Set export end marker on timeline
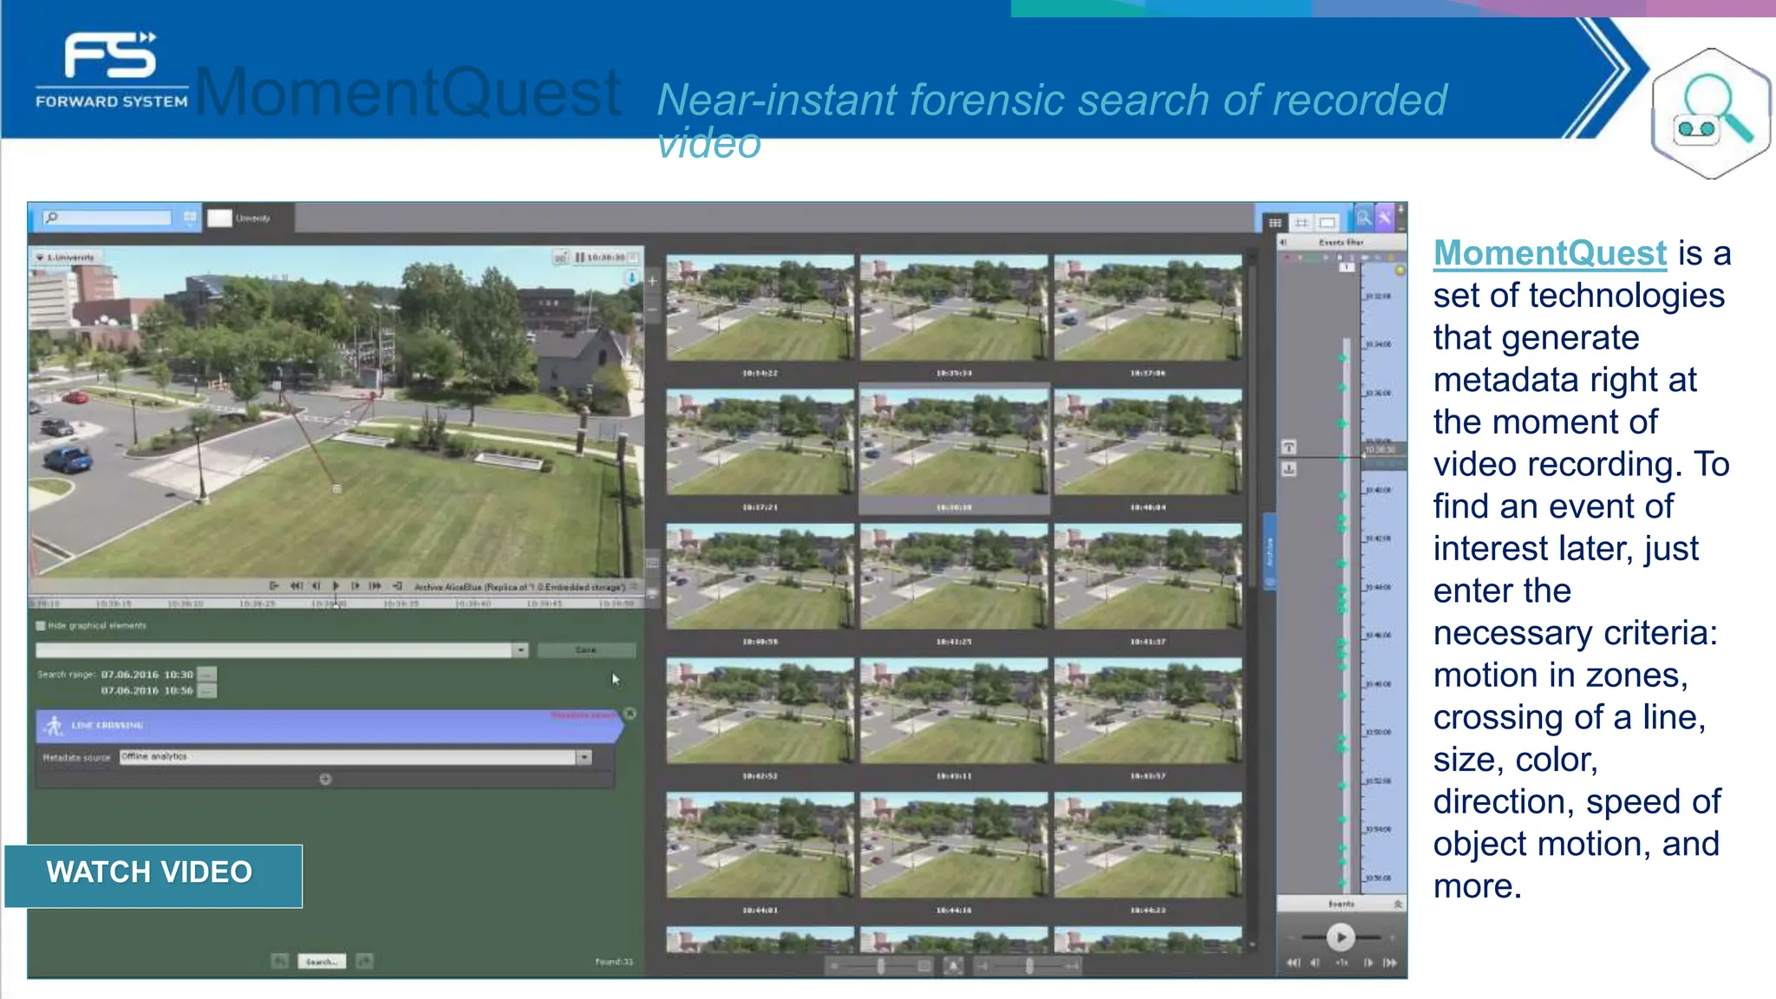The width and height of the screenshot is (1776, 999). [x=1289, y=469]
